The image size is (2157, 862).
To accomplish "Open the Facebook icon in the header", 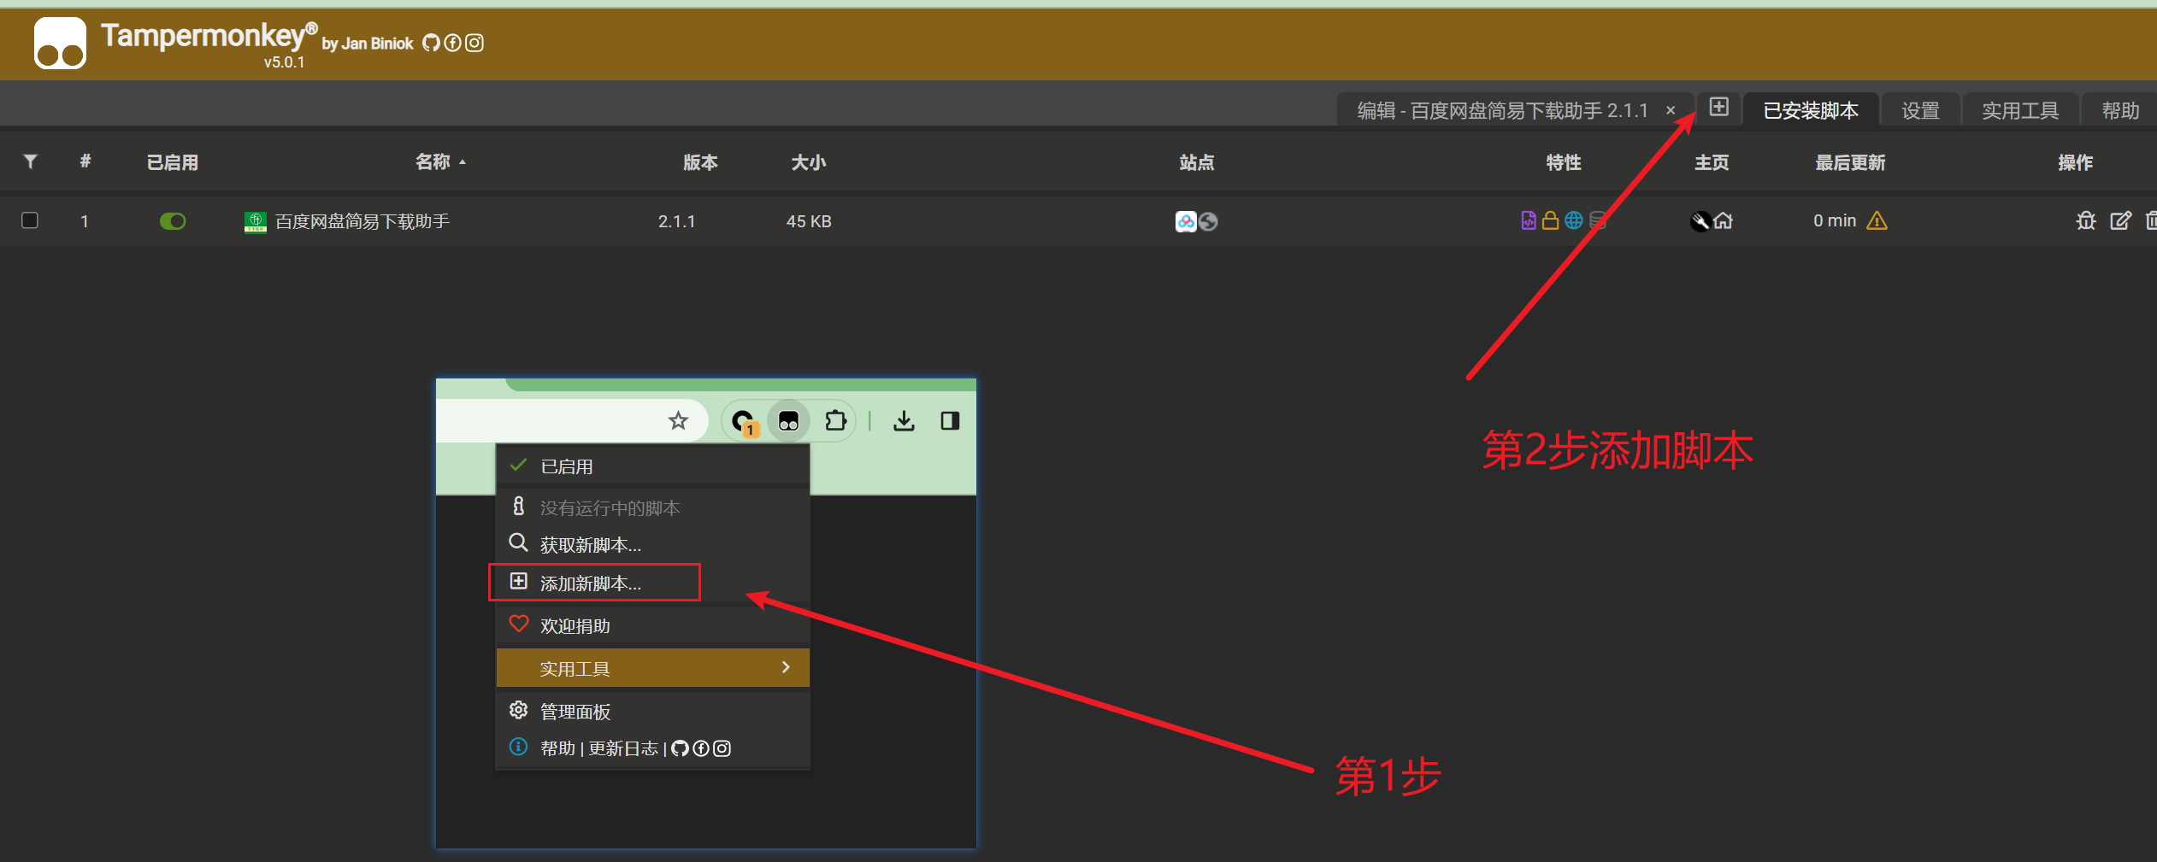I will [x=453, y=43].
